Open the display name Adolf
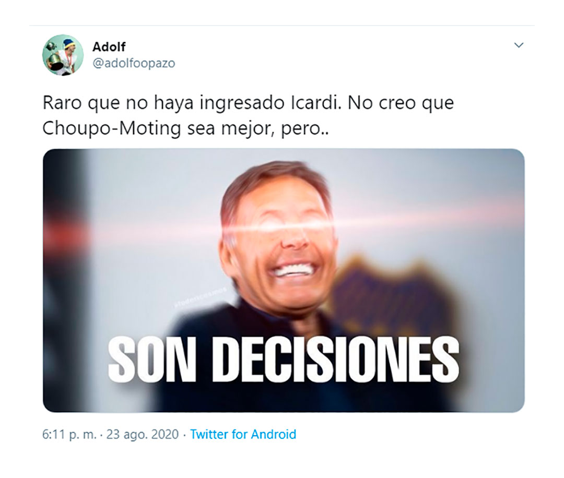Image resolution: width=564 pixels, height=478 pixels. point(109,47)
